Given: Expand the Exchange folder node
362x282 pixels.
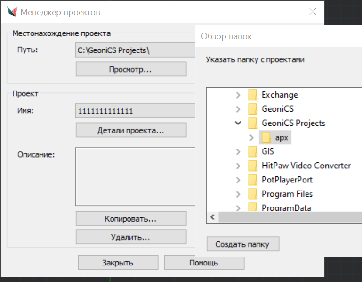Looking at the screenshot, I should [239, 95].
